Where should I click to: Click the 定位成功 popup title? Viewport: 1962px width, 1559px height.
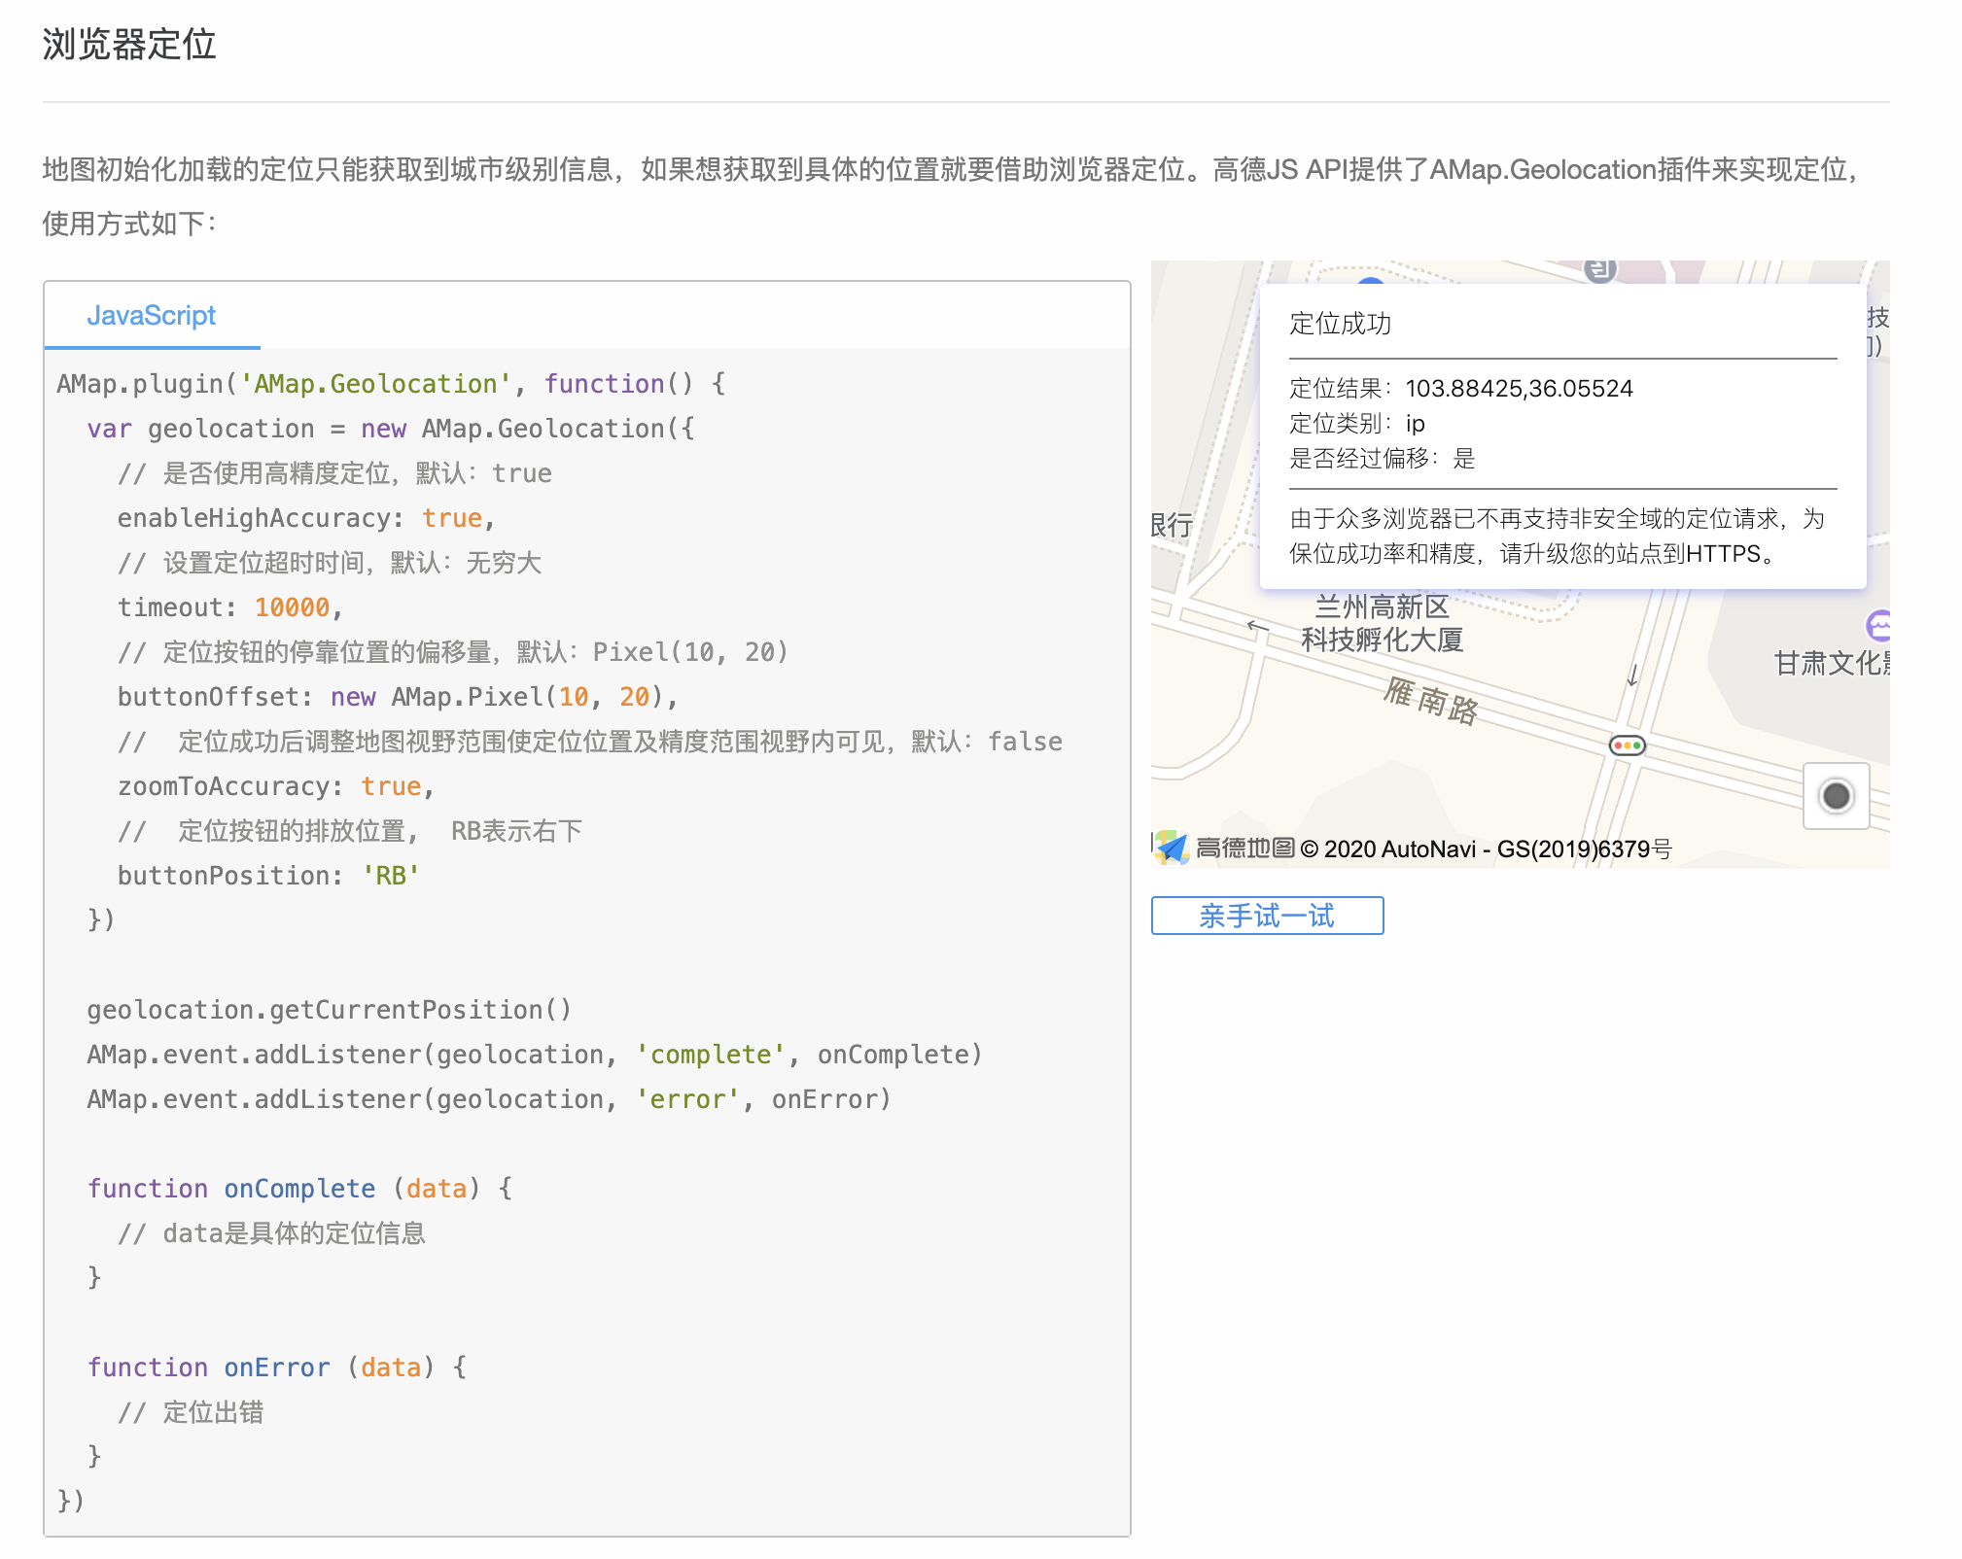click(x=1340, y=324)
